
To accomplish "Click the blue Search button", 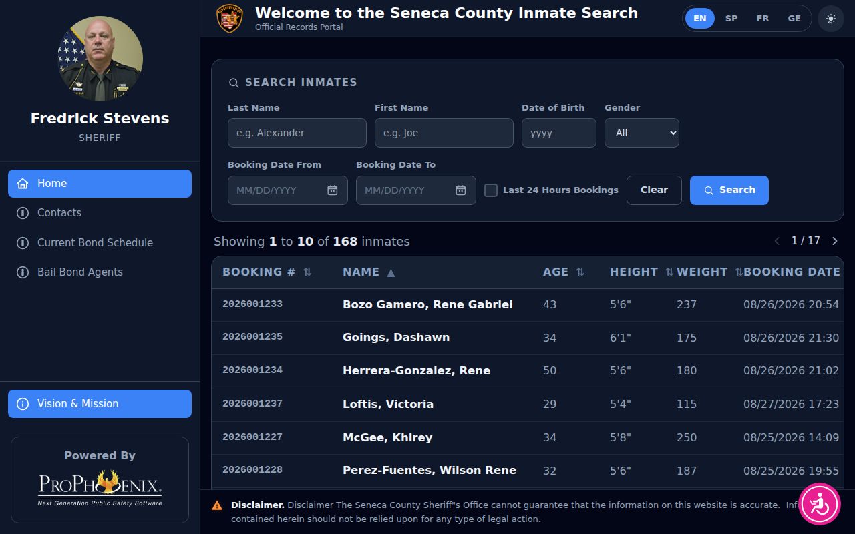I will click(x=729, y=190).
